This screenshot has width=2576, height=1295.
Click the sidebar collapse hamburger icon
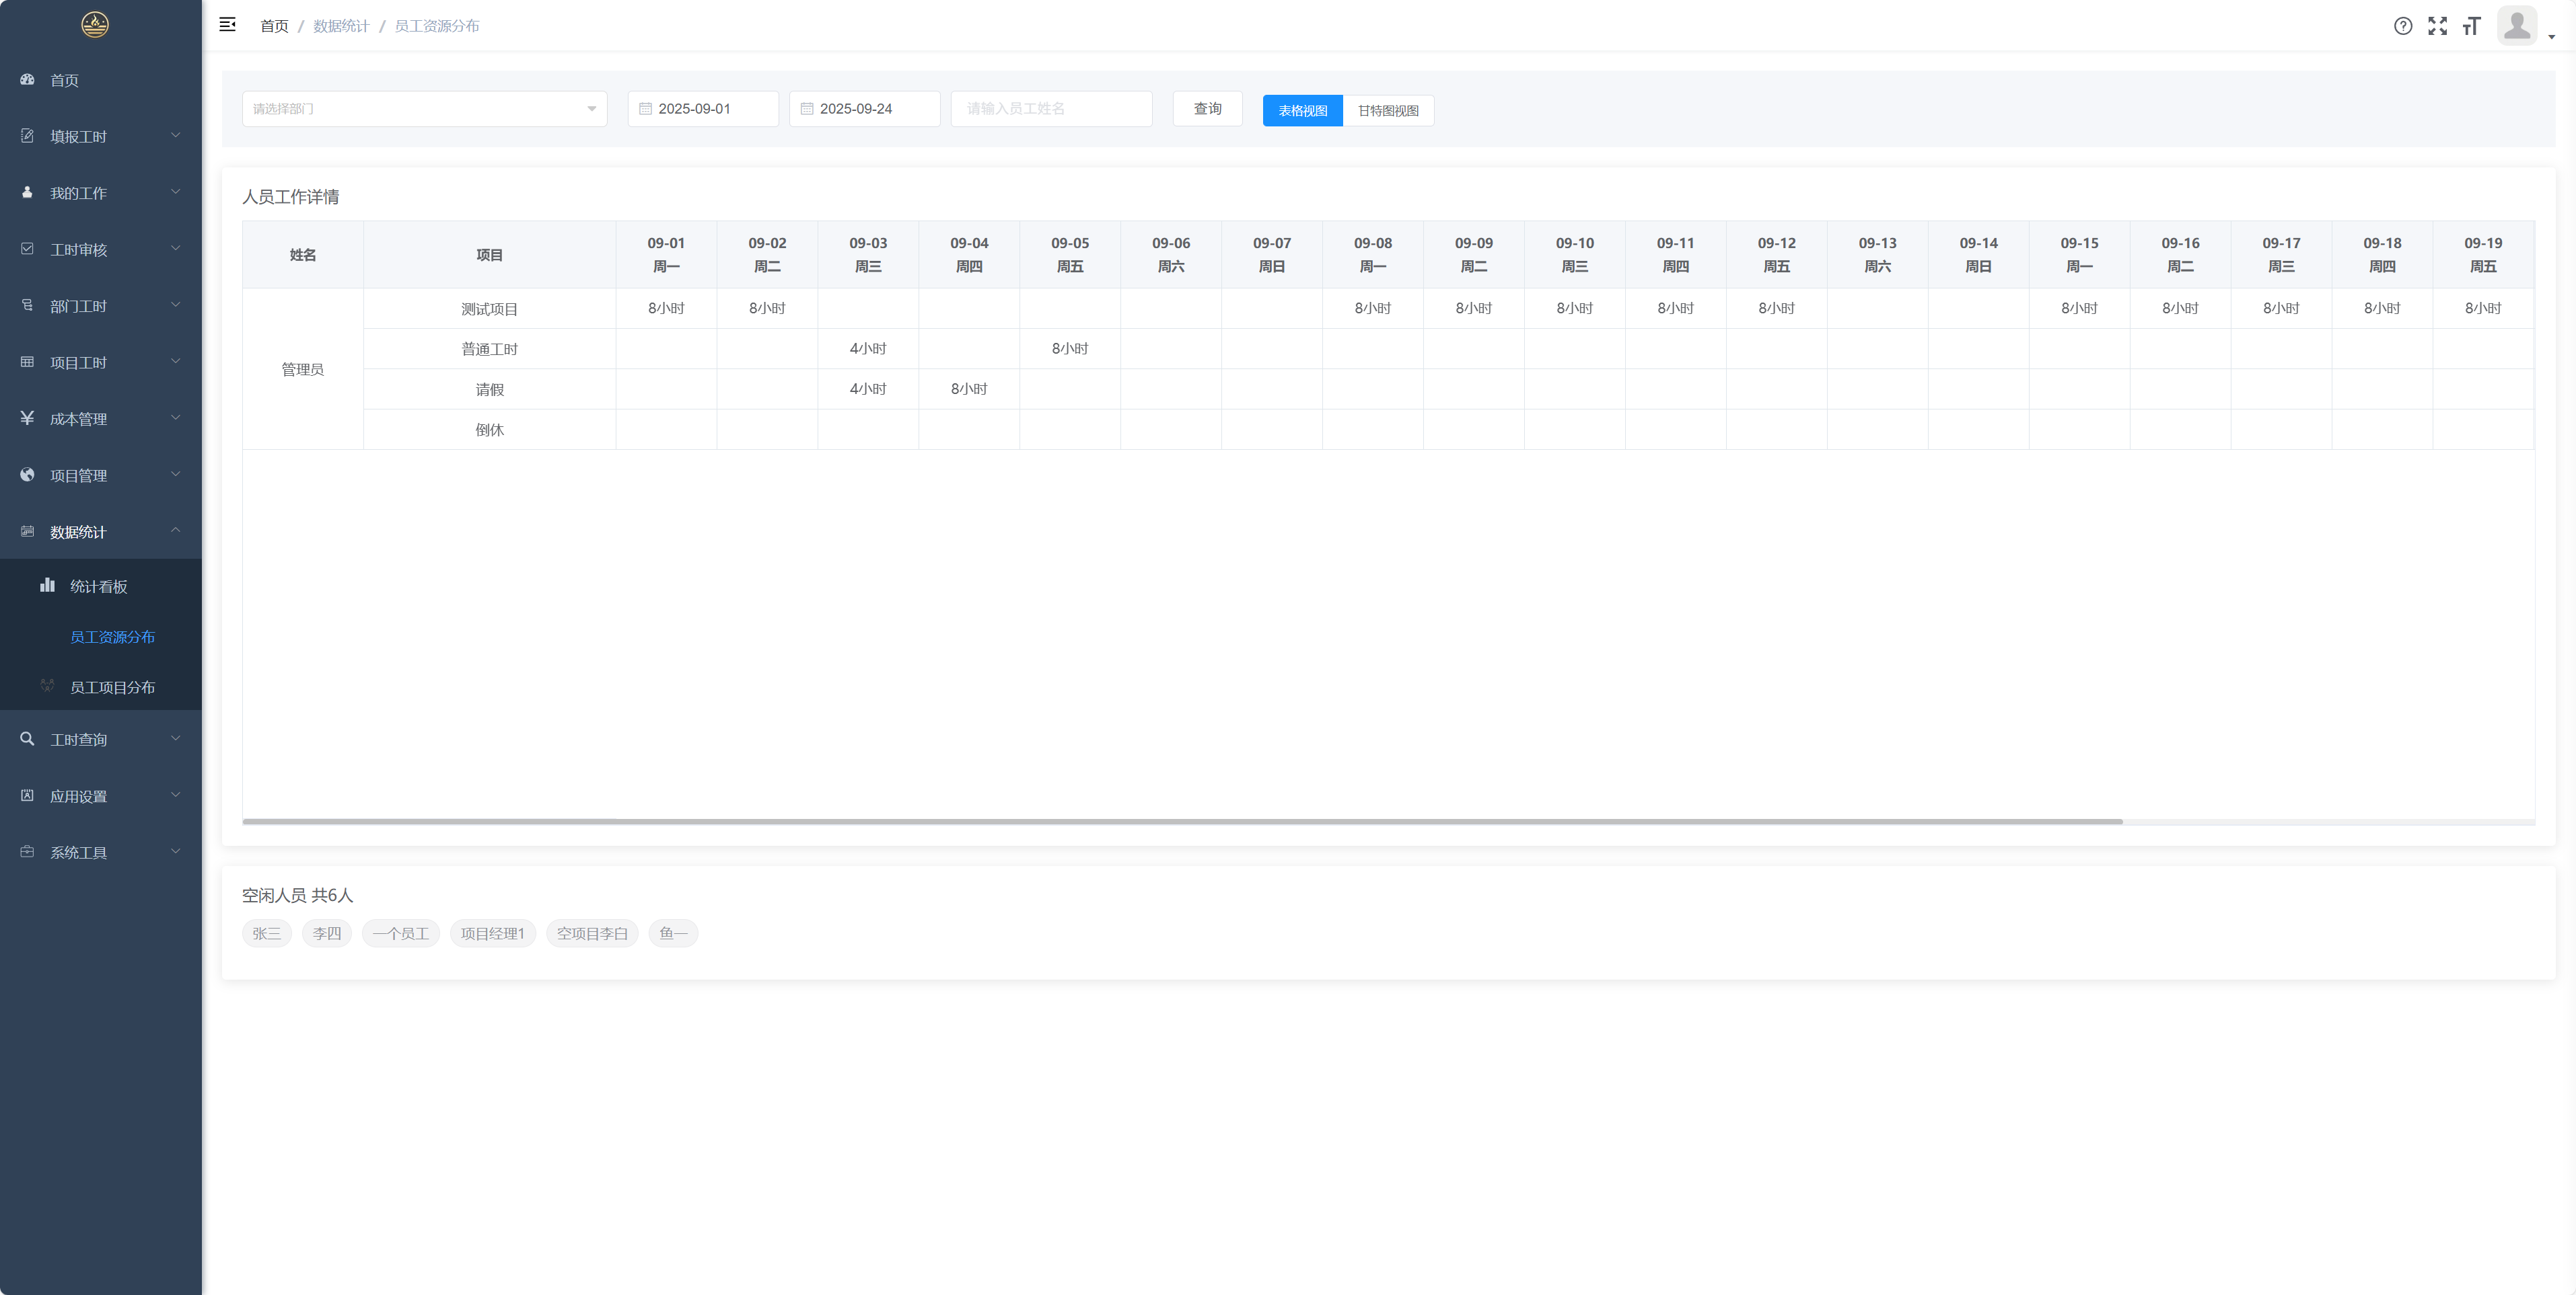(227, 25)
